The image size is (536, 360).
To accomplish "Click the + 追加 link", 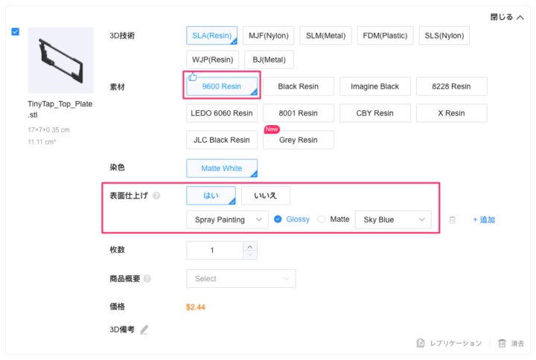I will pos(483,220).
